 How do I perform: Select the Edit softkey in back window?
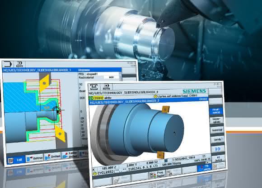click(x=16, y=160)
